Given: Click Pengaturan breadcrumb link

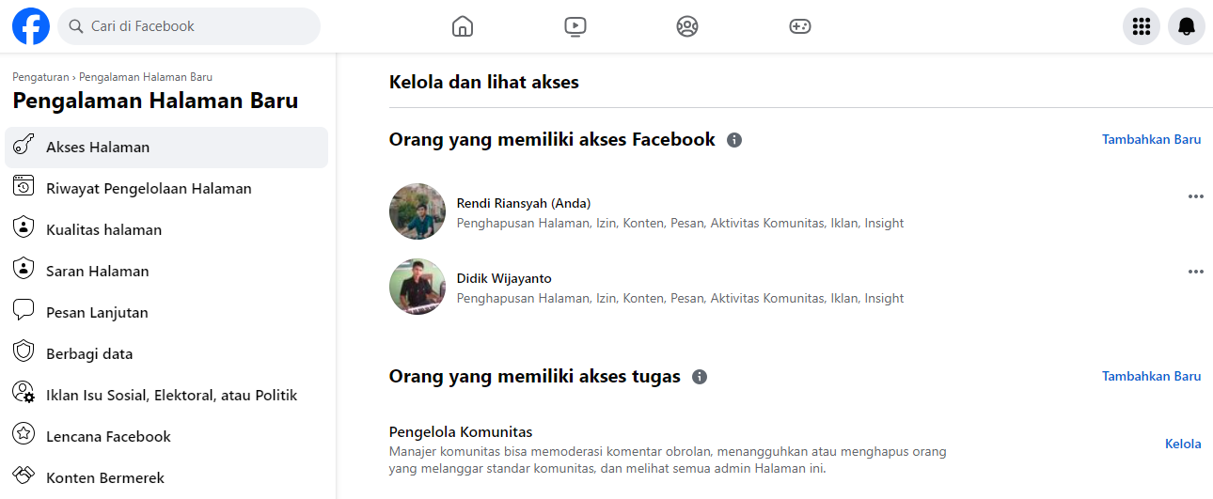Looking at the screenshot, I should click(x=40, y=77).
